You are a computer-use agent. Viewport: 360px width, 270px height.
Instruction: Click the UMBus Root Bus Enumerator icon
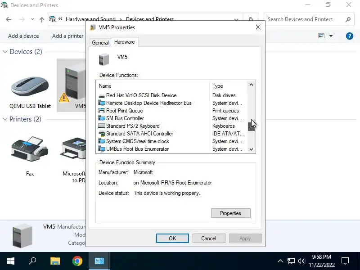(102, 149)
